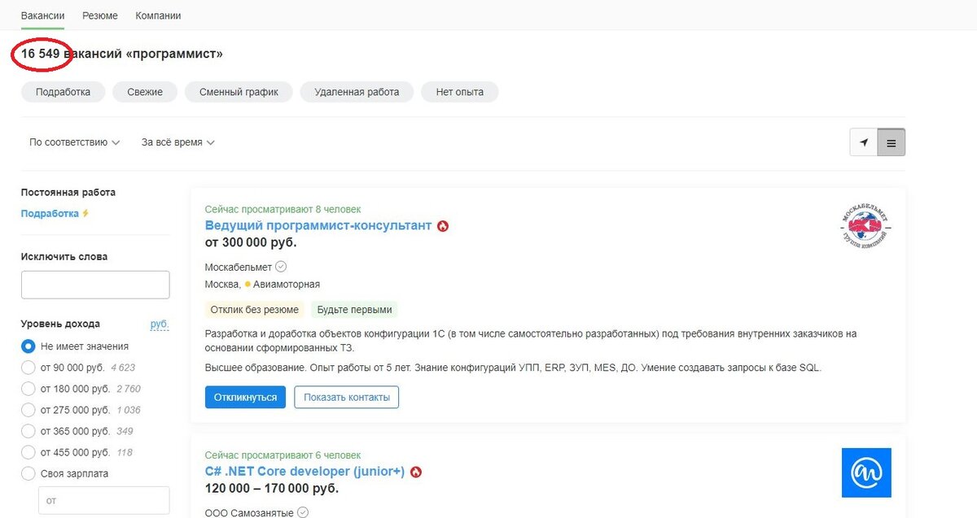Open 'C# .NET Core developer (junior+)' vacancy
The height and width of the screenshot is (518, 977).
coord(304,472)
